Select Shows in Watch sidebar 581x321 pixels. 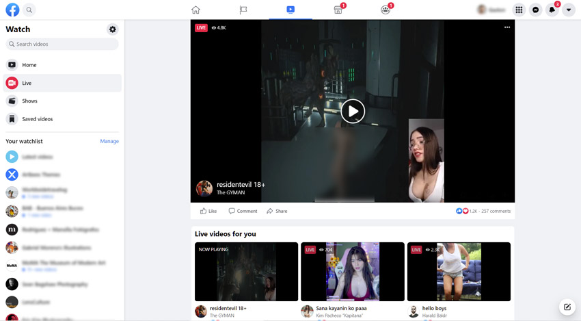click(x=62, y=101)
